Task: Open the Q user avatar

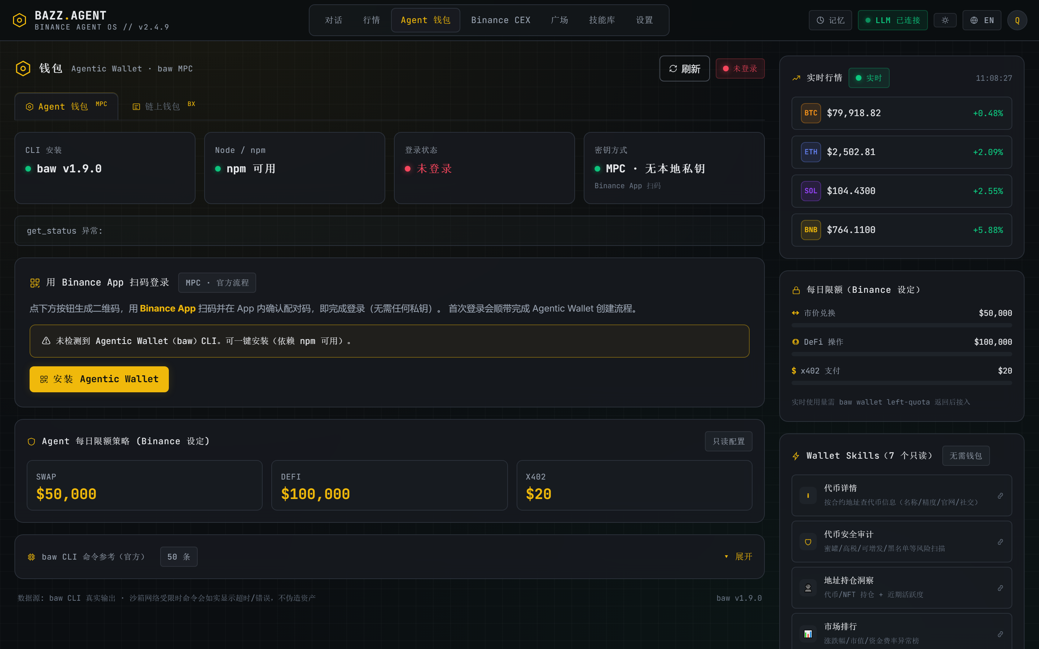Action: point(1017,20)
